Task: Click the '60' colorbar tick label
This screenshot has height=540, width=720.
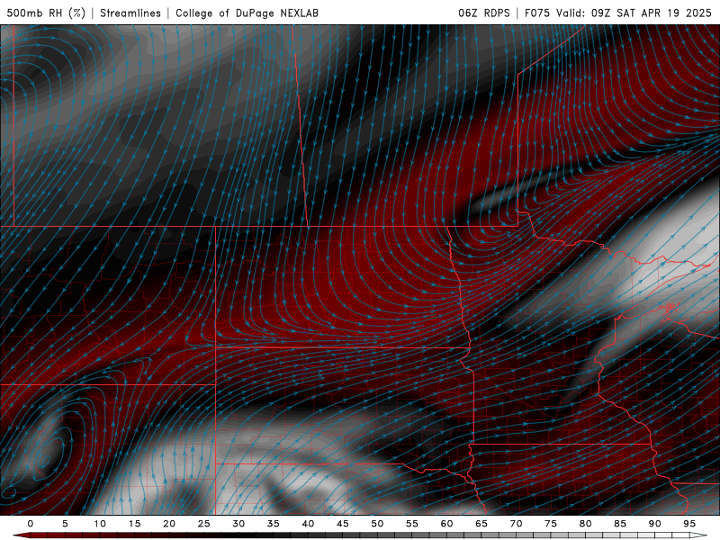Action: coord(446,524)
